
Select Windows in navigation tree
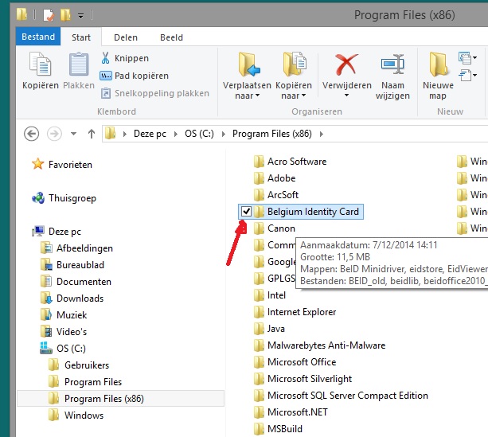[84, 416]
